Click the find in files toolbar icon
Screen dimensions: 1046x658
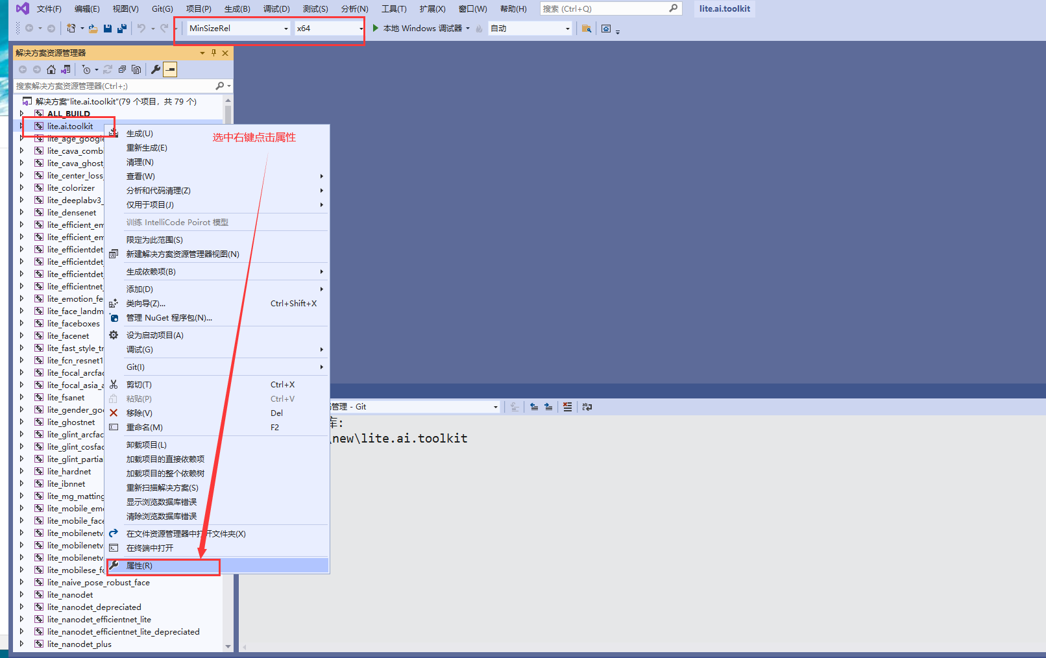(x=586, y=28)
